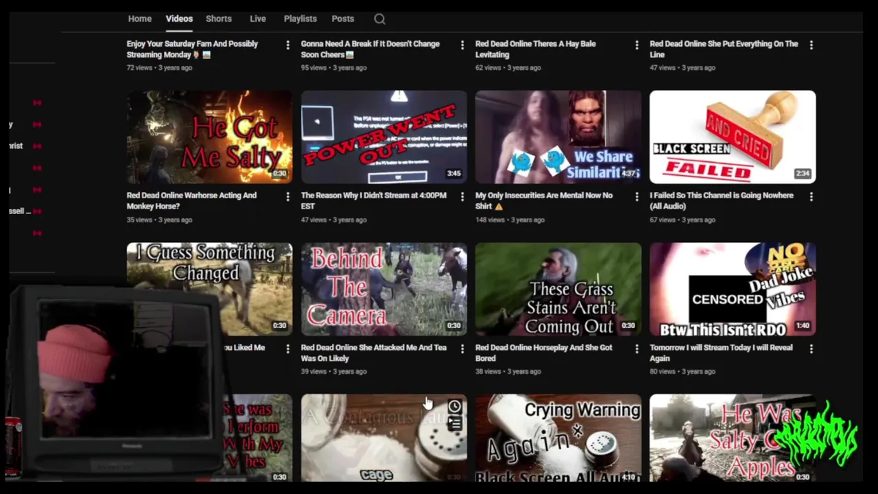This screenshot has width=878, height=494.
Task: Open title 'Red Dead Online Theres A Hay Bale Levitating'
Action: [x=536, y=49]
